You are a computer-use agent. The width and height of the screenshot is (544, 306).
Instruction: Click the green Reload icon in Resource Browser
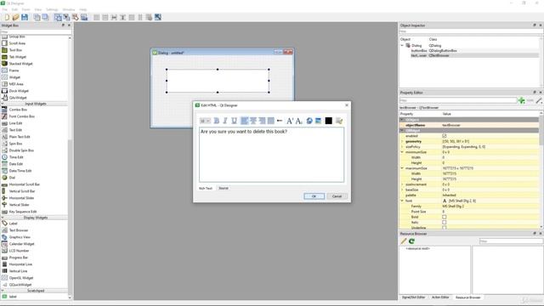(x=411, y=241)
